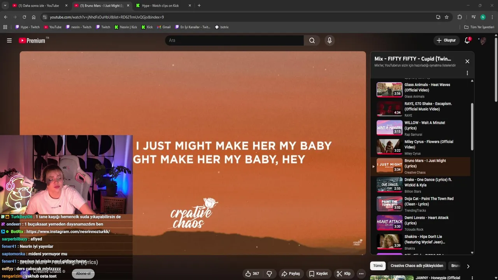Close the Mix playlist panel
Image resolution: width=498 pixels, height=280 pixels.
[x=467, y=61]
